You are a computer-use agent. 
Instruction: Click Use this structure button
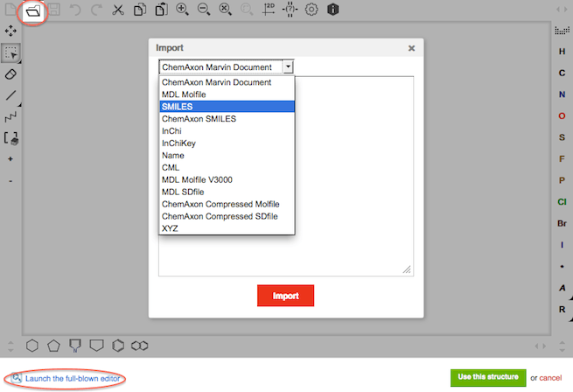488,377
